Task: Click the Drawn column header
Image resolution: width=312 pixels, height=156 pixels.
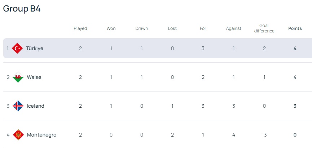Action: (x=142, y=28)
